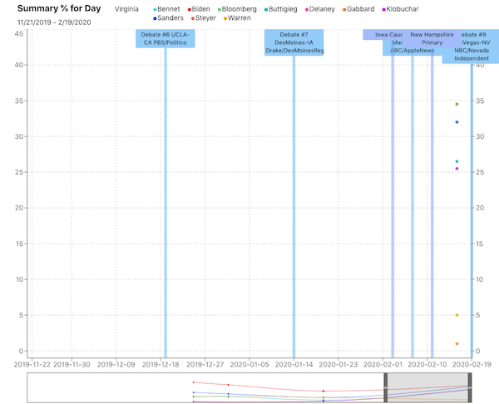499x404 pixels.
Task: Click the vertical line below the Debate #7 label
Action: click(294, 207)
